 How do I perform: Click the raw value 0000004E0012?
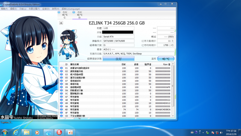coord(163,103)
